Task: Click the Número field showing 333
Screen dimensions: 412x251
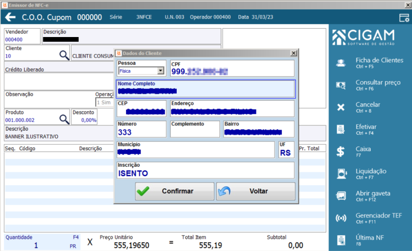Action: tap(142, 129)
